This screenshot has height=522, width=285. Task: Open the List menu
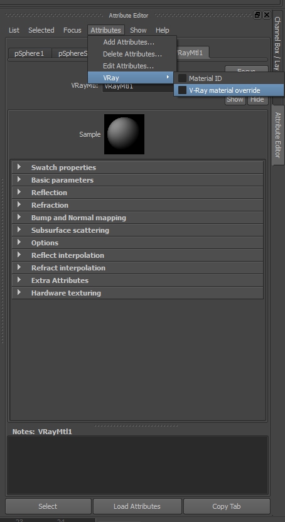[x=14, y=30]
